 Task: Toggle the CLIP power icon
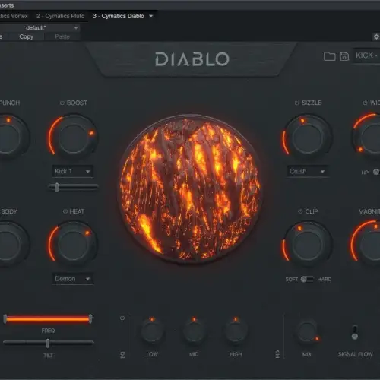coord(300,211)
